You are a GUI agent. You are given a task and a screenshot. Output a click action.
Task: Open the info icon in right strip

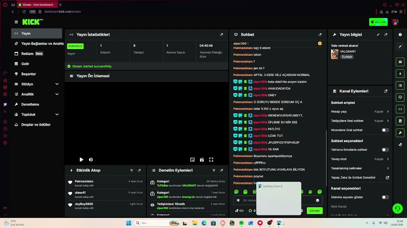tap(400, 35)
